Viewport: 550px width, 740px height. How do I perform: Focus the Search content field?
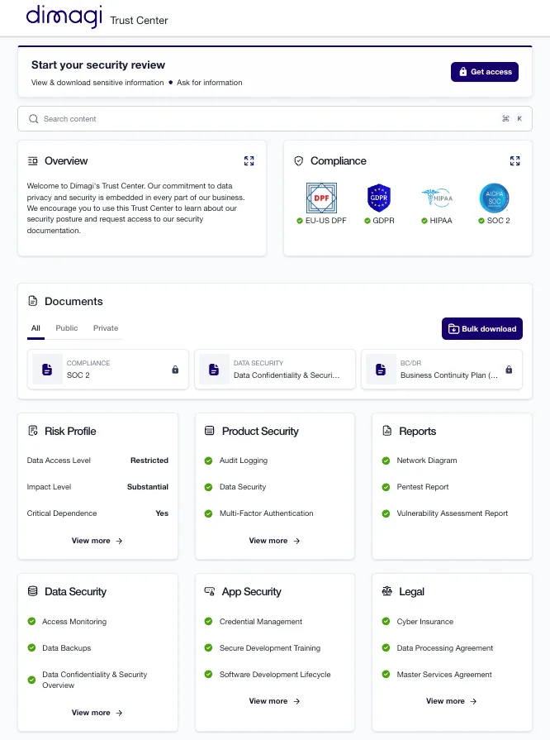(x=275, y=119)
